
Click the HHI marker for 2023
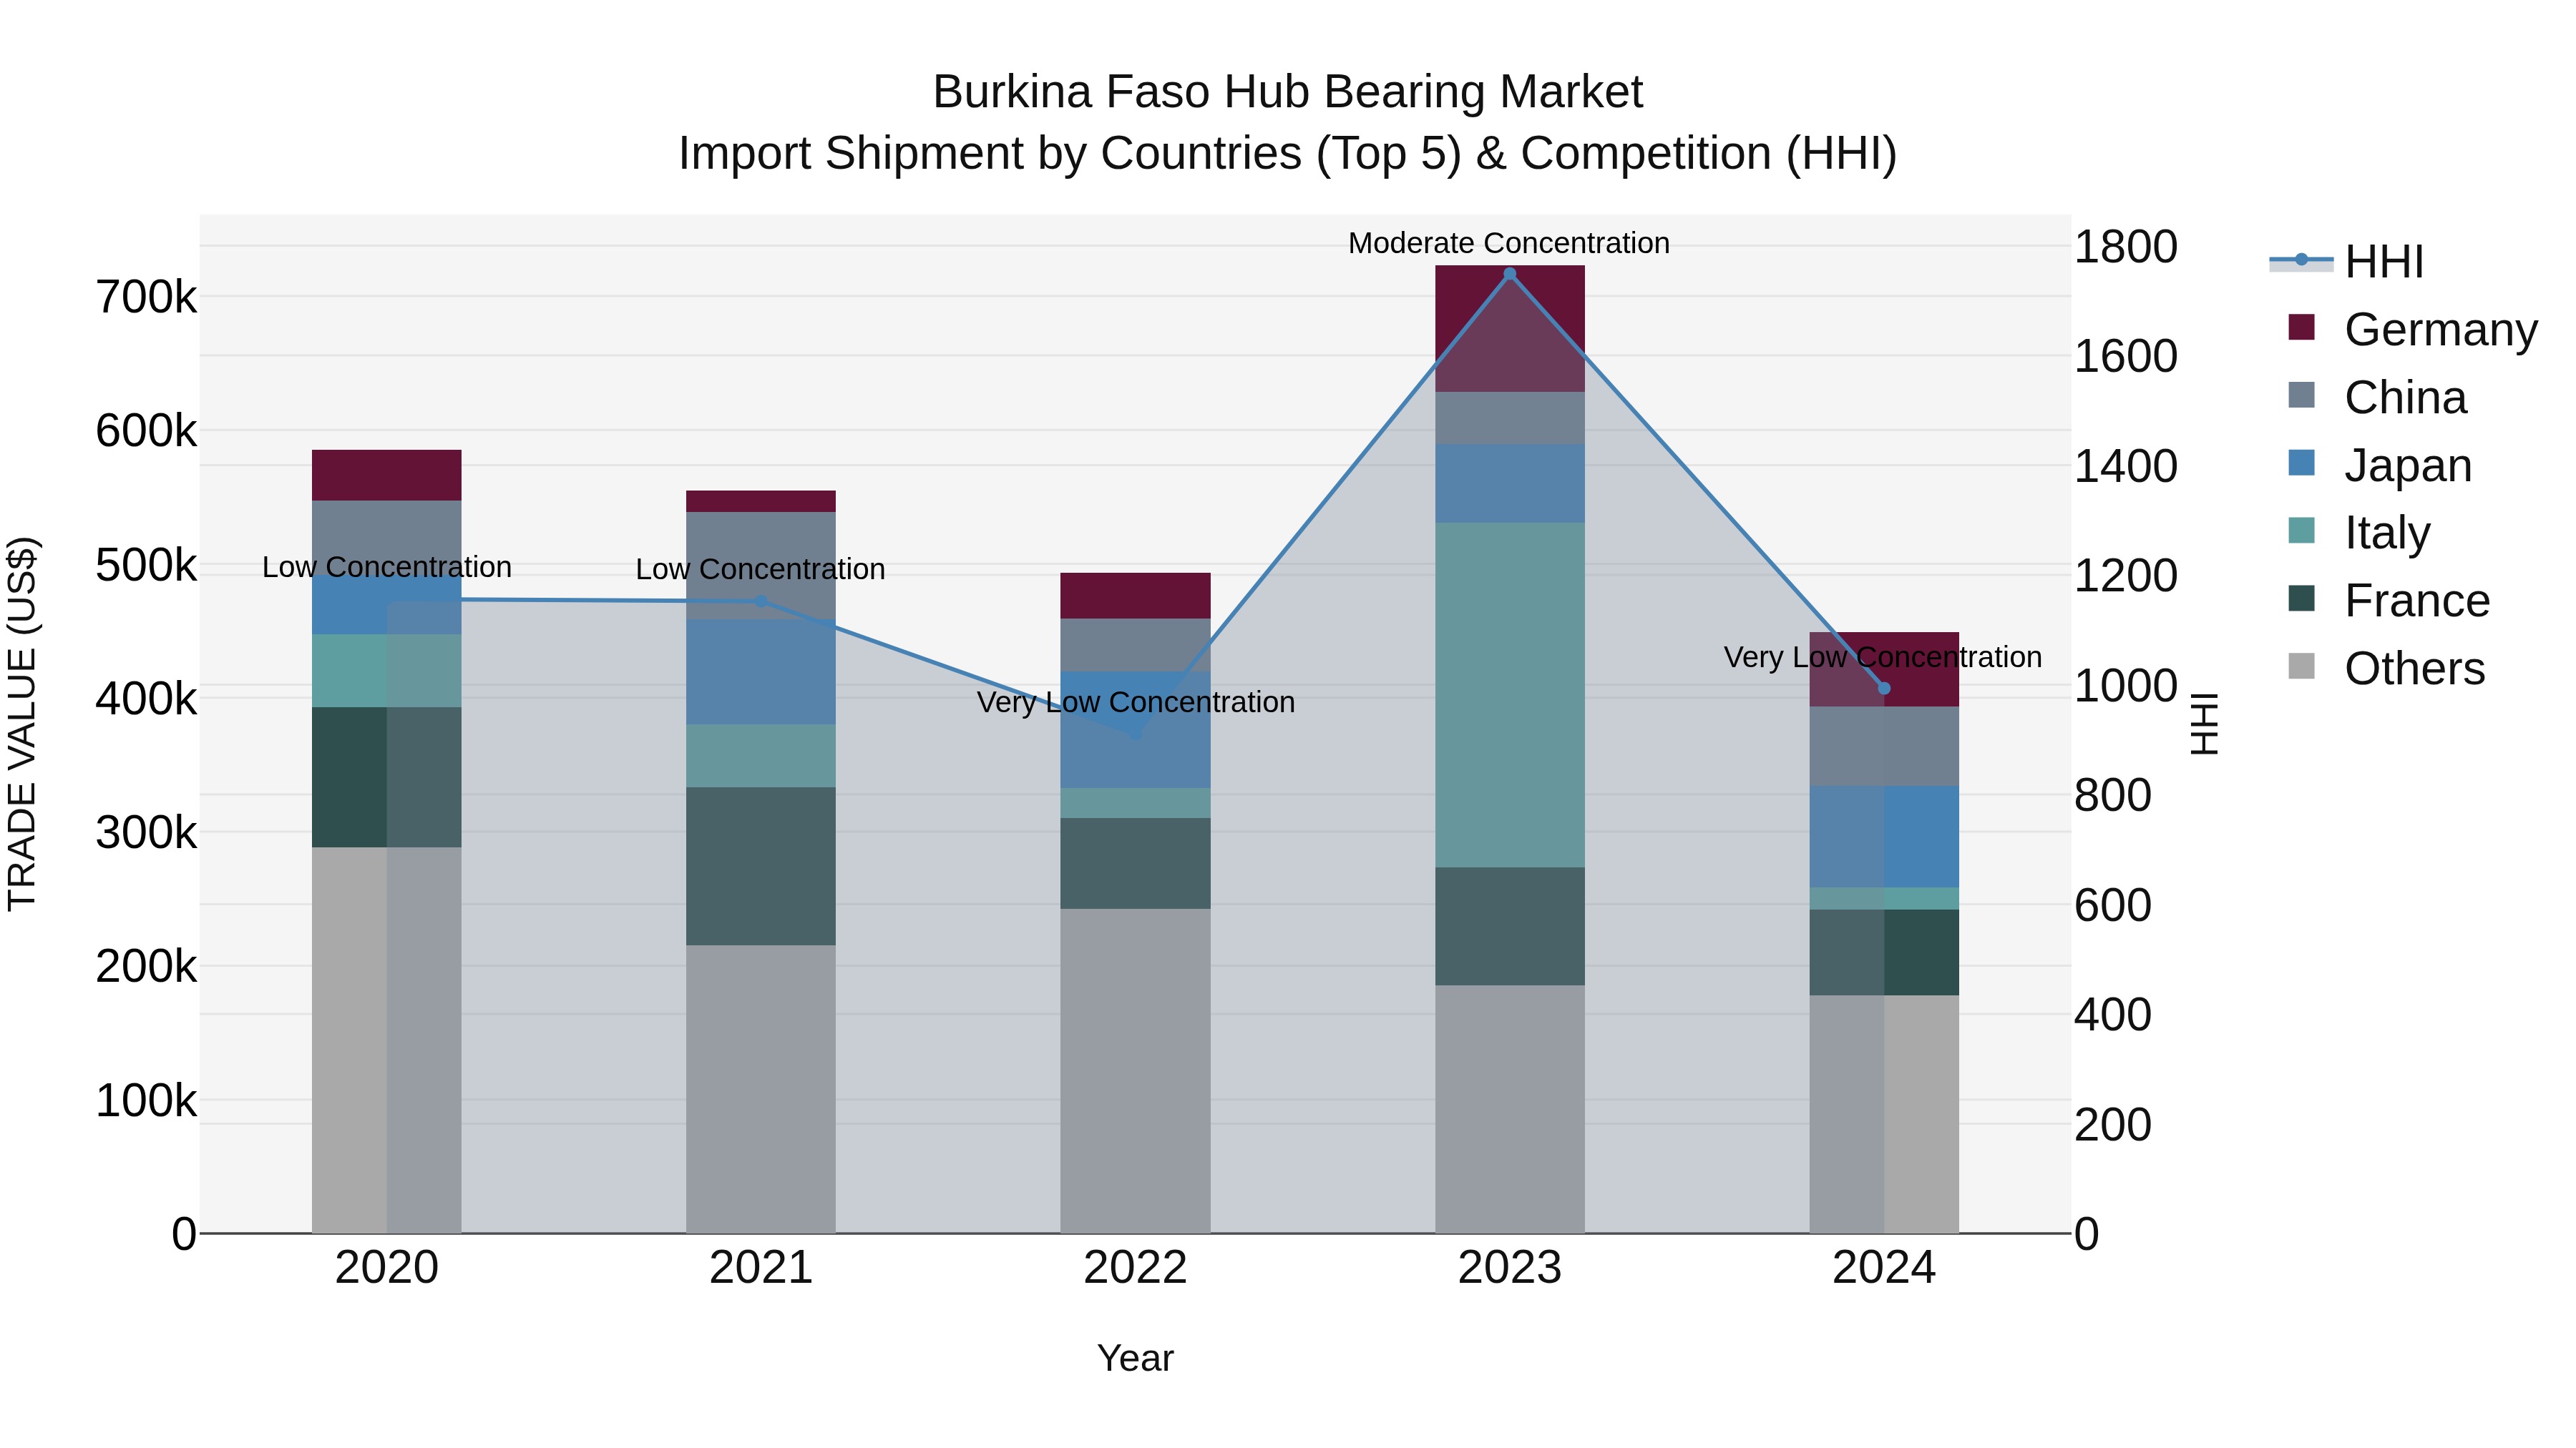1510,274
